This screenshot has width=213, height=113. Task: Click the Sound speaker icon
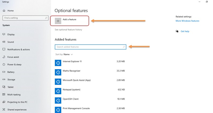pos(4,42)
